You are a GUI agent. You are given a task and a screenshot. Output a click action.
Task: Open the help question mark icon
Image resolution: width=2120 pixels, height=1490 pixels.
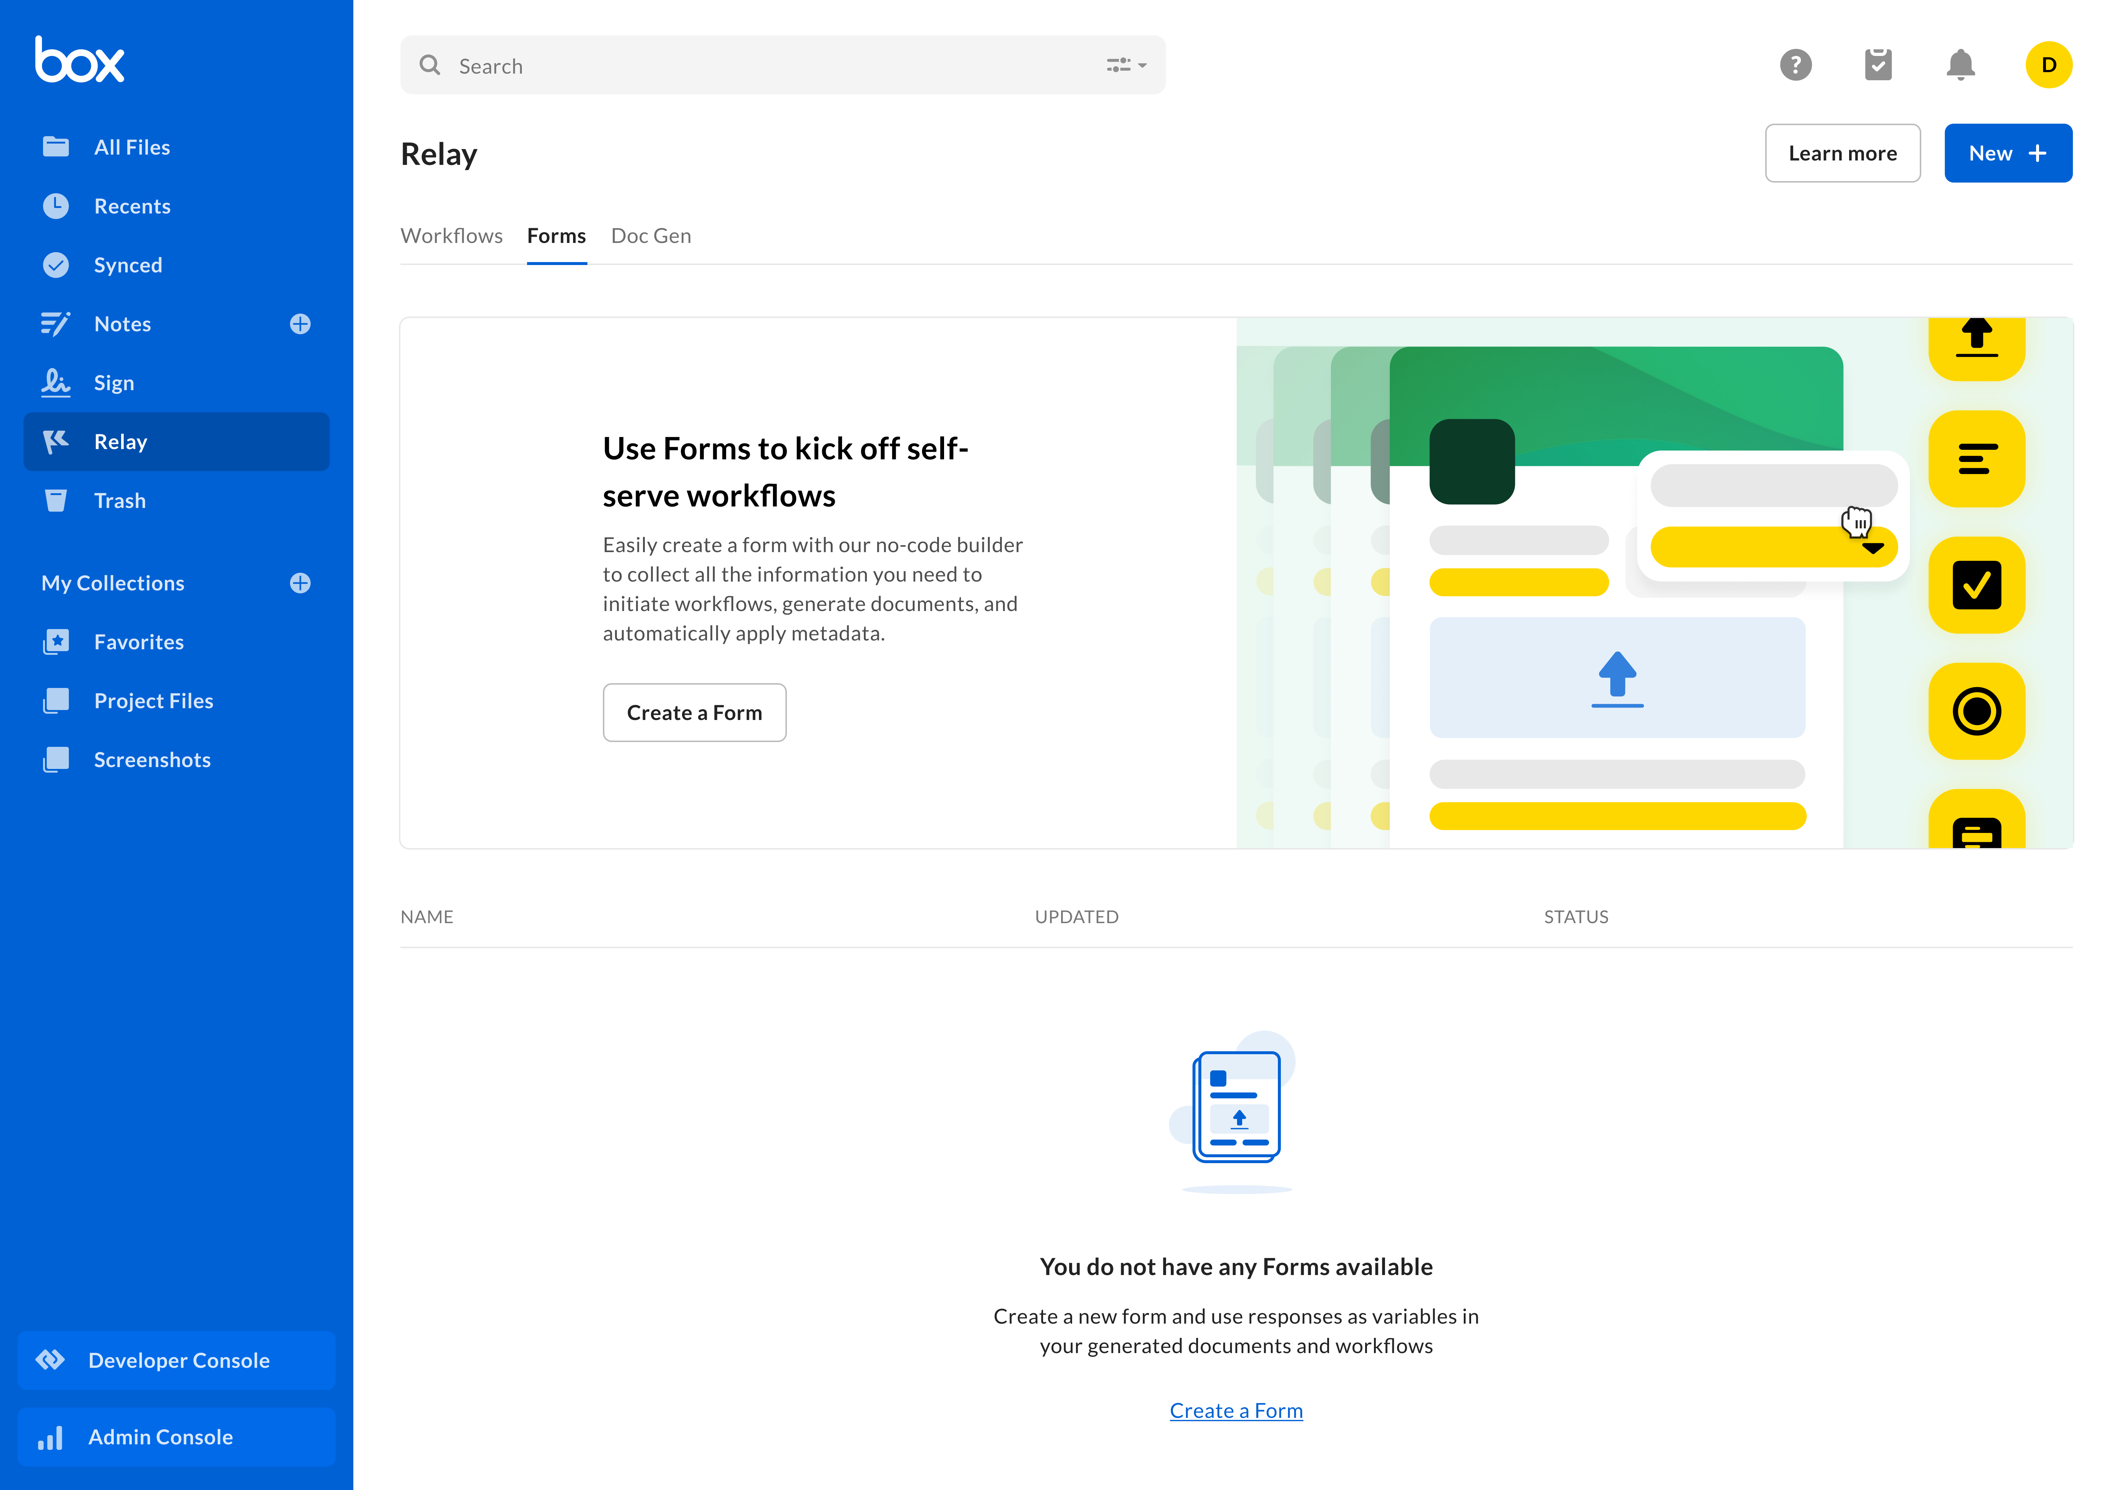[x=1795, y=66]
